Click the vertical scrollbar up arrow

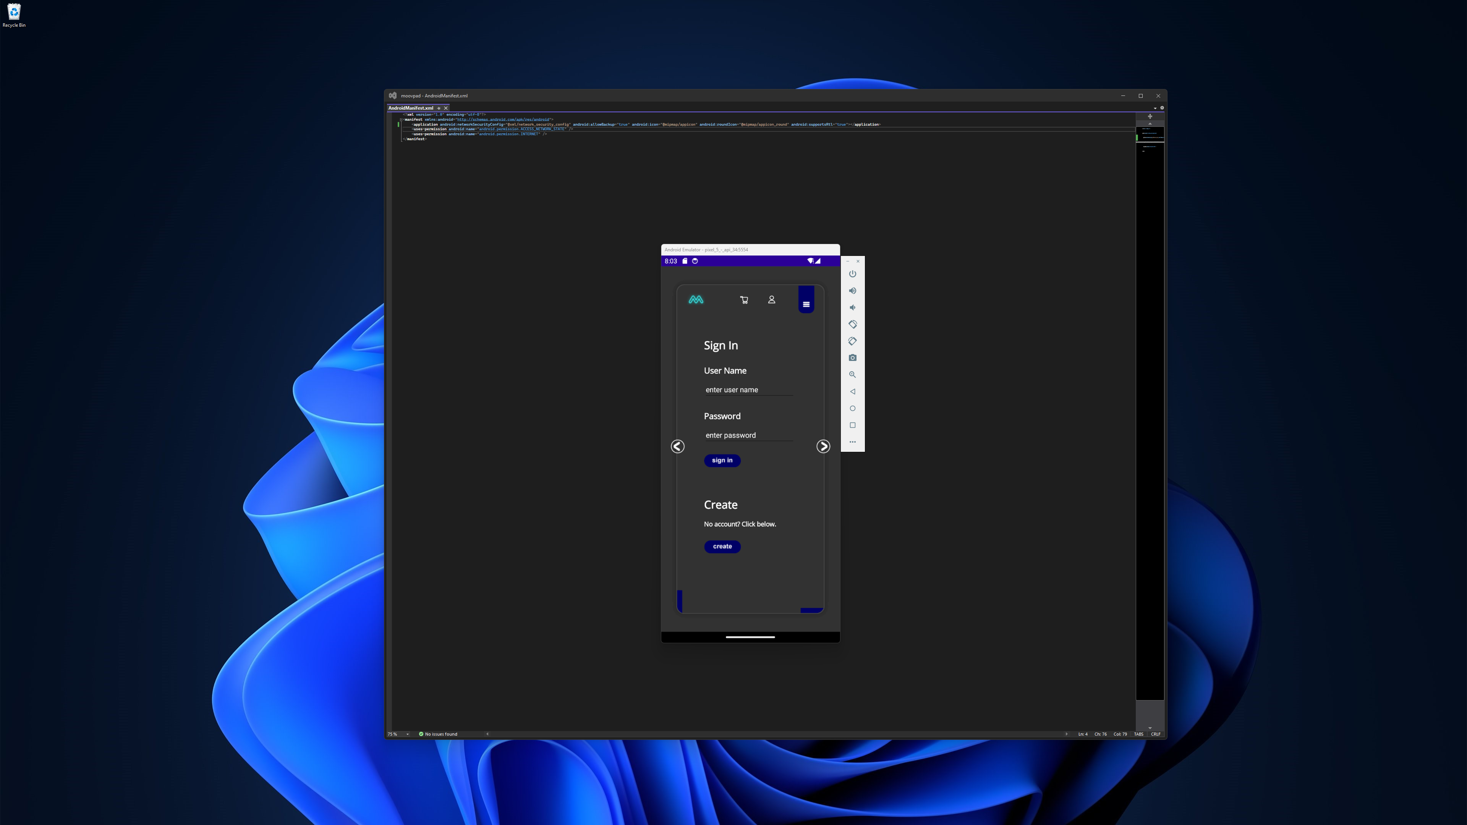[x=1150, y=123]
